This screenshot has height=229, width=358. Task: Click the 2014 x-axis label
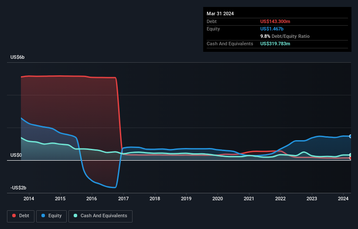29,199
